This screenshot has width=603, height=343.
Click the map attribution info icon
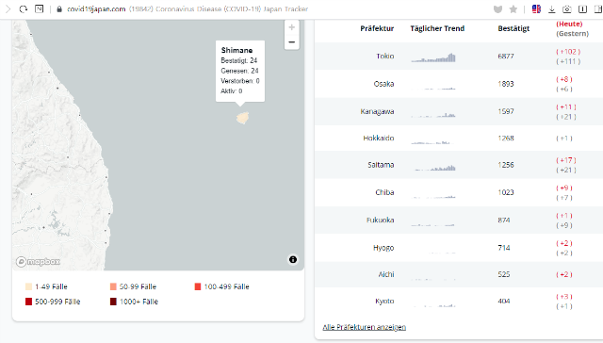293,259
